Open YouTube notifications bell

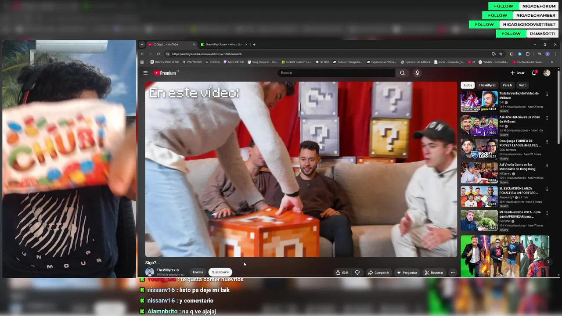pos(534,73)
